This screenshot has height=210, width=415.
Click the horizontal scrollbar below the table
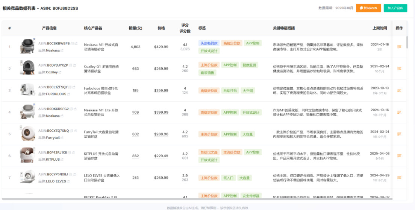coord(188,199)
